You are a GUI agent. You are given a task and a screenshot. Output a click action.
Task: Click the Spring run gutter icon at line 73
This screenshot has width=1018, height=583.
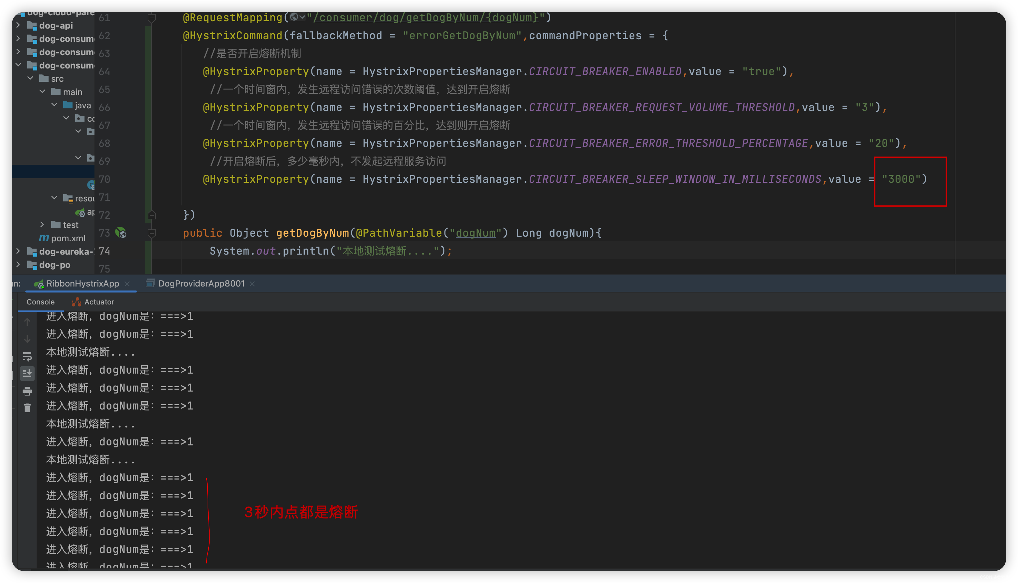(121, 233)
